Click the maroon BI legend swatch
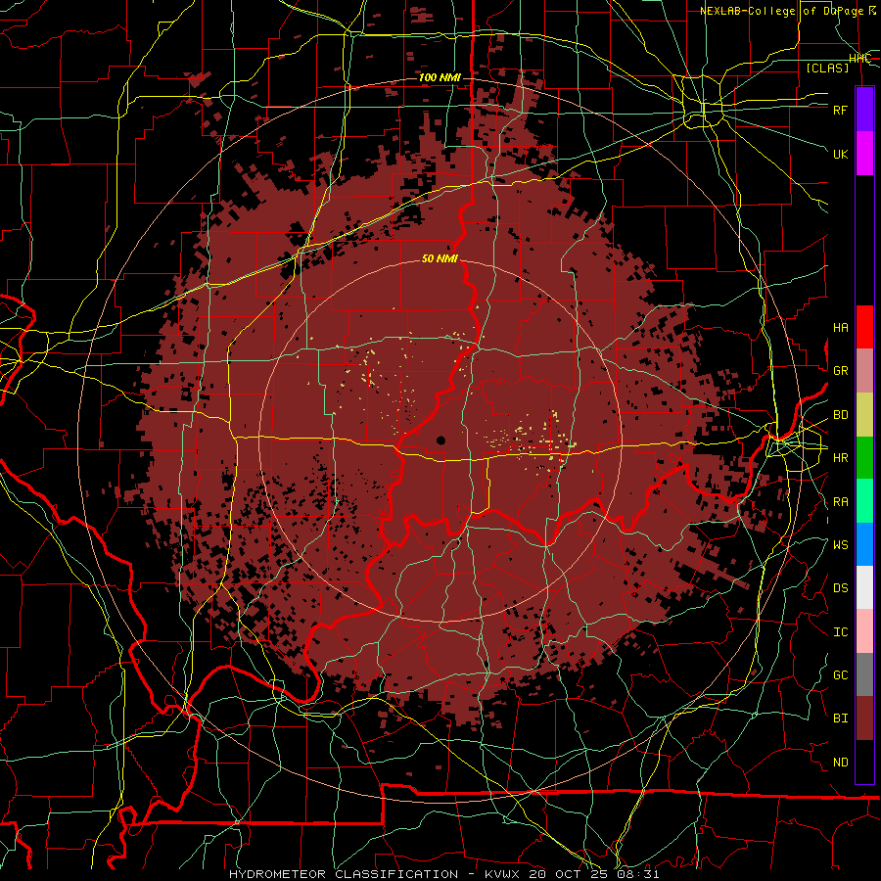Viewport: 881px width, 881px height. click(864, 719)
